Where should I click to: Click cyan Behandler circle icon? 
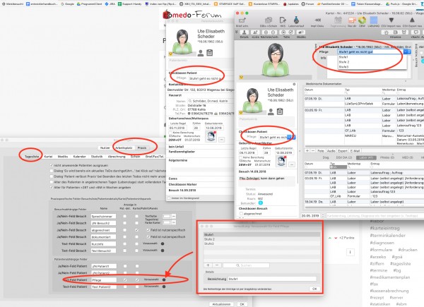click(x=260, y=203)
